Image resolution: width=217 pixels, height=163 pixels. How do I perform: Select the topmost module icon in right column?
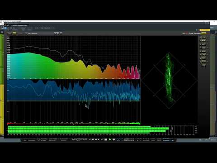click(x=204, y=37)
